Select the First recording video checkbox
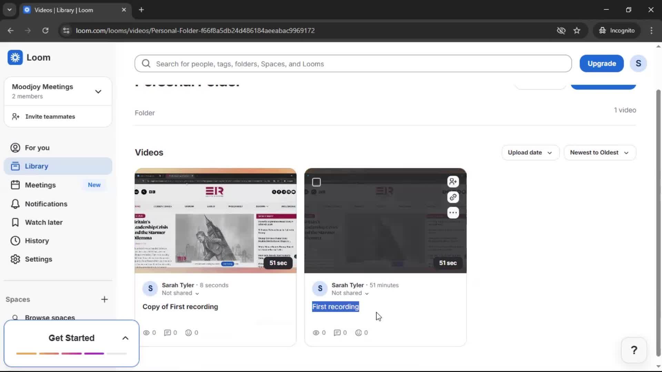Viewport: 662px width, 372px height. (x=316, y=182)
